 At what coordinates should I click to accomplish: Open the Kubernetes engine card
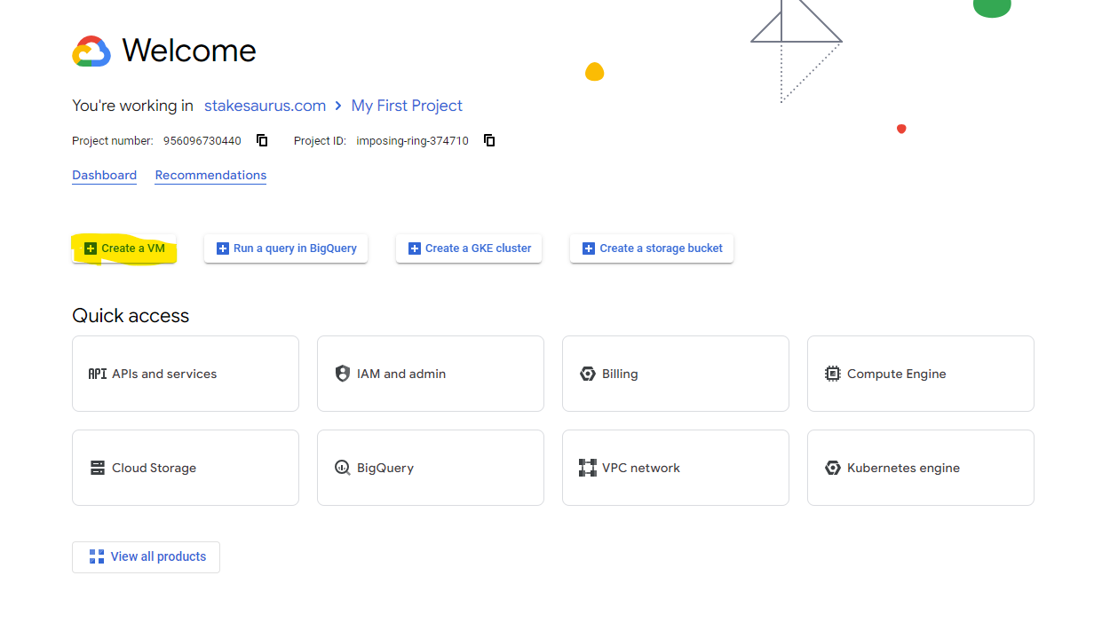tap(921, 468)
